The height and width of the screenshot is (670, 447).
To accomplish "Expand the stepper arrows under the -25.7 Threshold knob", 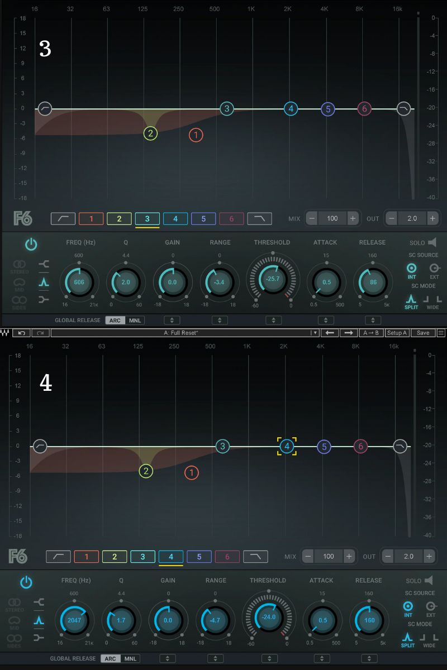I will (x=273, y=320).
